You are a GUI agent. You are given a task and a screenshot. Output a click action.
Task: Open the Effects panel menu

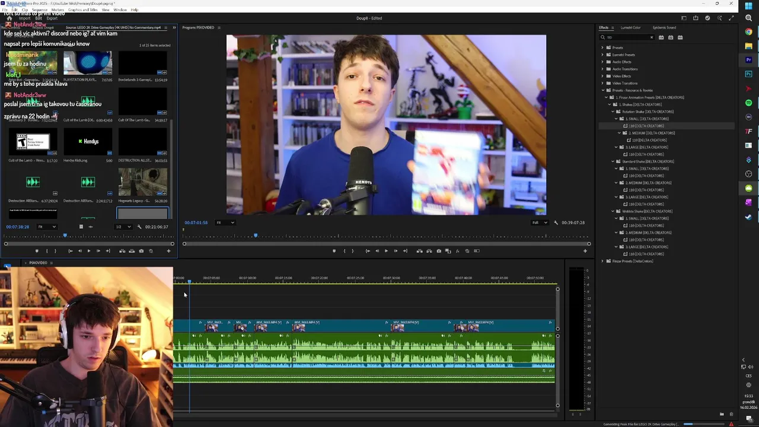pyautogui.click(x=613, y=27)
